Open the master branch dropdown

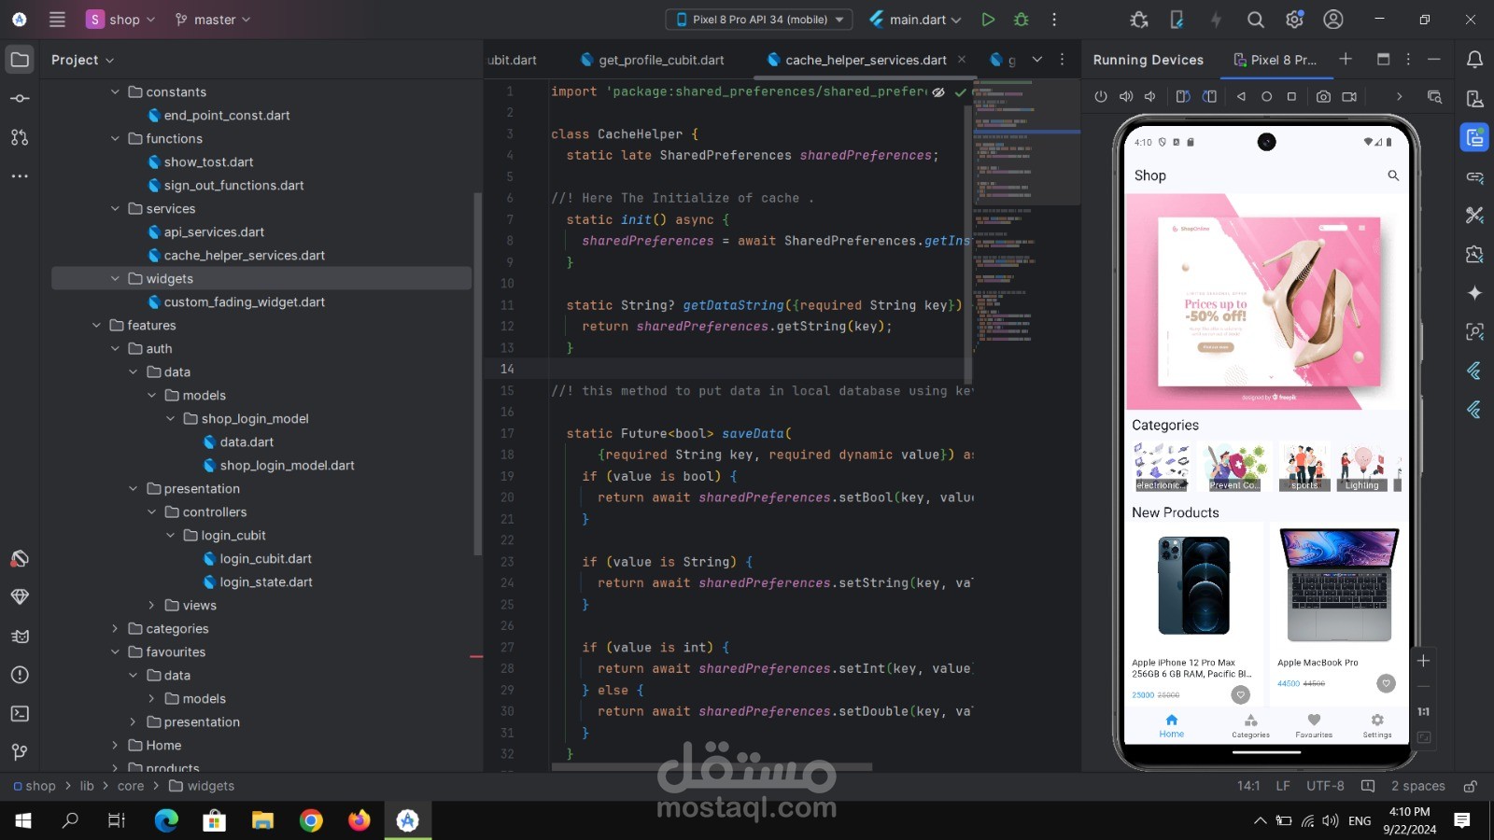pyautogui.click(x=213, y=20)
